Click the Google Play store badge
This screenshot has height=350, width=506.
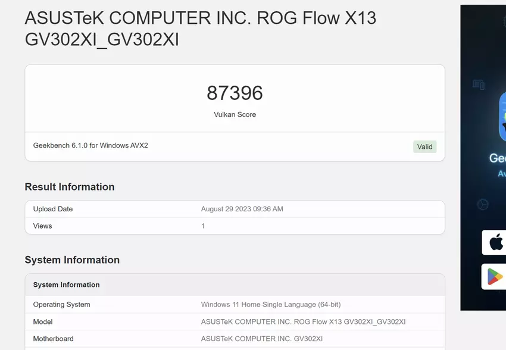(x=494, y=276)
